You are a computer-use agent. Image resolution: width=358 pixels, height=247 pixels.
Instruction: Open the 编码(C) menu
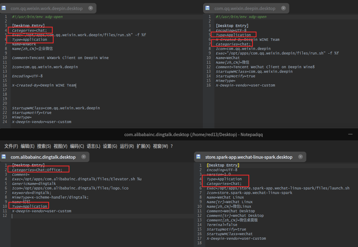[x=77, y=146]
